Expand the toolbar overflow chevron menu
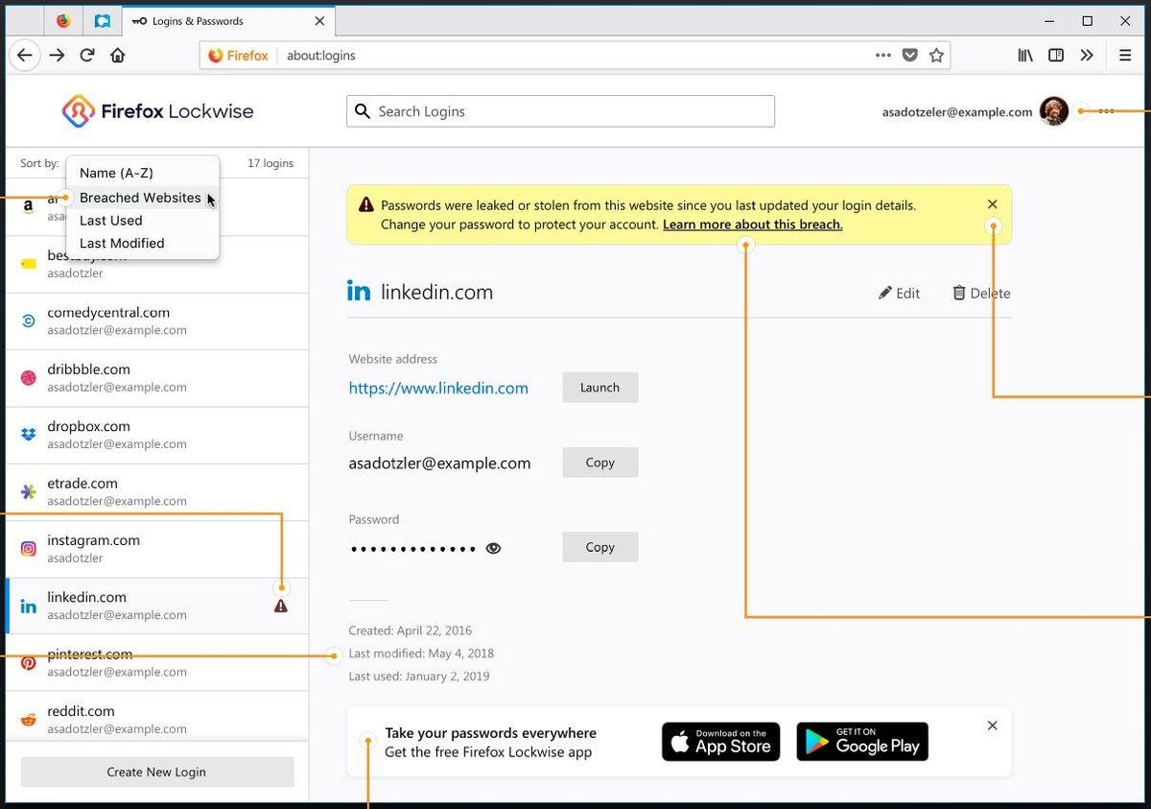This screenshot has width=1151, height=809. (x=1087, y=55)
